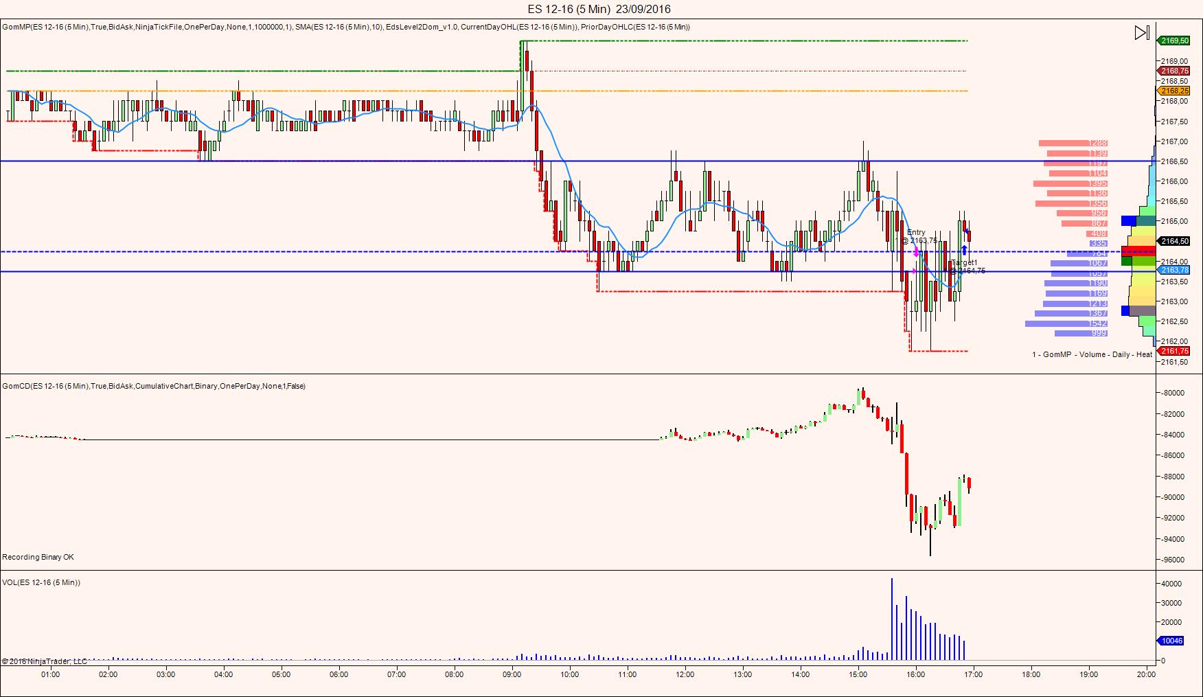Select the red 2161,75 price marker
The width and height of the screenshot is (1203, 697).
click(1173, 351)
